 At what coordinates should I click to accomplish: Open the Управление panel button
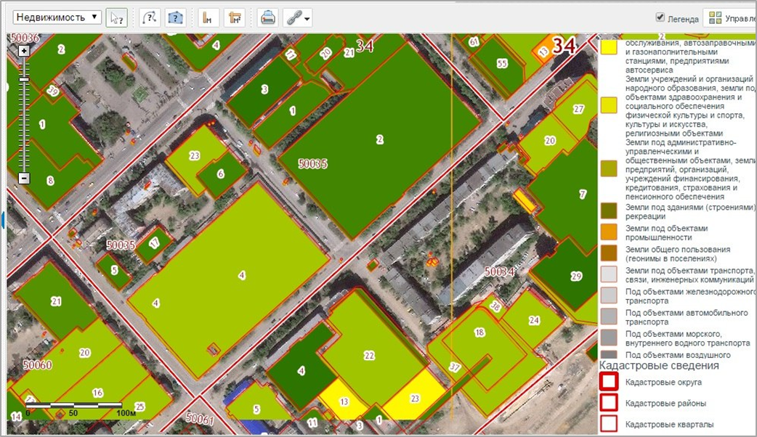pyautogui.click(x=729, y=18)
